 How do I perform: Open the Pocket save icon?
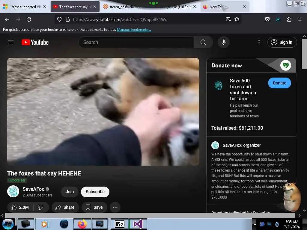(267, 19)
